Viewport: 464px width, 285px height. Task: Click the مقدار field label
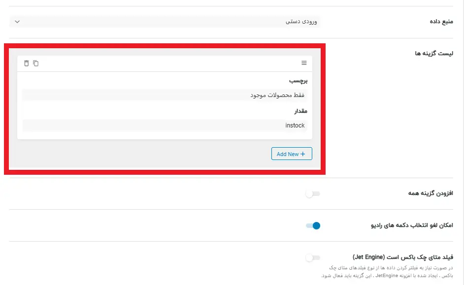[301, 111]
